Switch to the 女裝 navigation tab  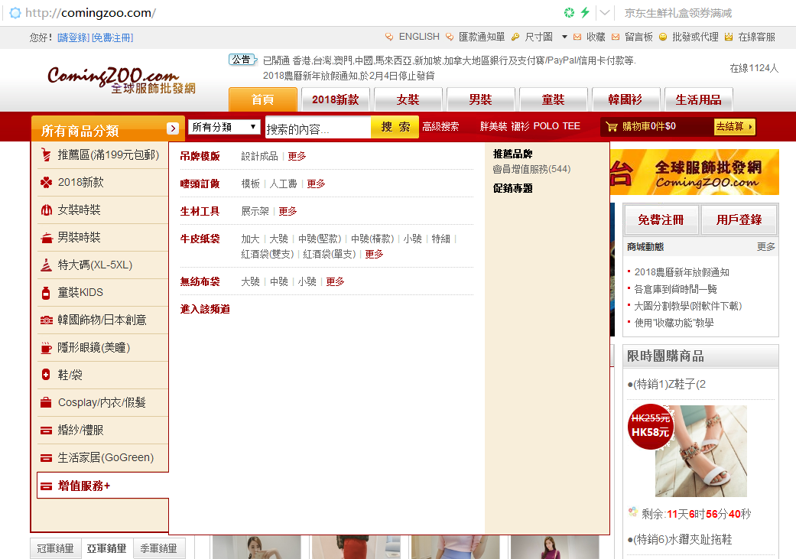point(408,100)
